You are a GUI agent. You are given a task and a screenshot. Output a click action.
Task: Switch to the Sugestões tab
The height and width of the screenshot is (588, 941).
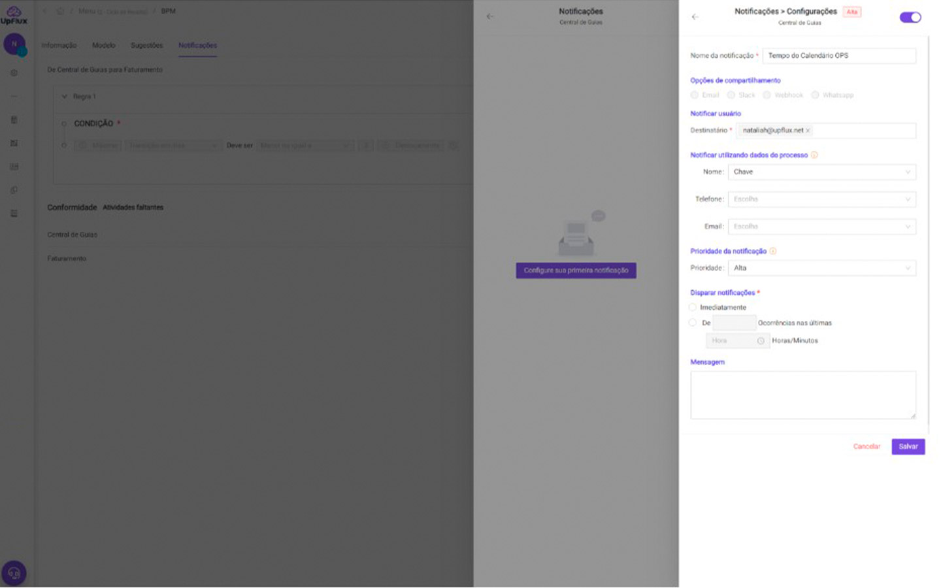tap(146, 46)
